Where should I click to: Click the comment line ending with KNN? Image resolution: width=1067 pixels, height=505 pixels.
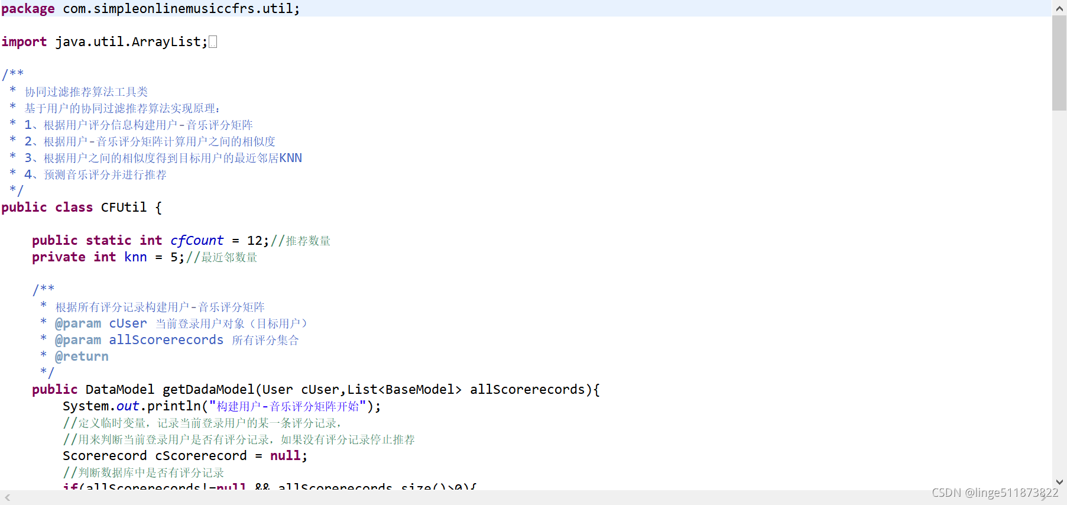pyautogui.click(x=163, y=158)
